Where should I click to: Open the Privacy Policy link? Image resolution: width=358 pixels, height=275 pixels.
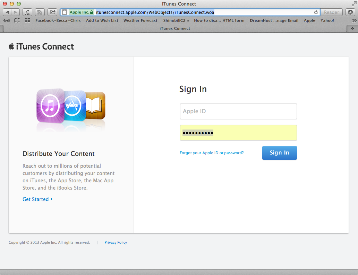[116, 242]
